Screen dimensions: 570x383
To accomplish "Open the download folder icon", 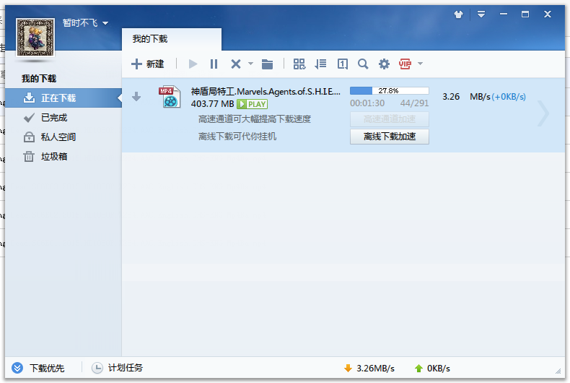I will point(267,64).
